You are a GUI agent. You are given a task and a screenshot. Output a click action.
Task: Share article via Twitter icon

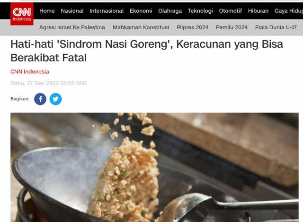tap(56, 99)
